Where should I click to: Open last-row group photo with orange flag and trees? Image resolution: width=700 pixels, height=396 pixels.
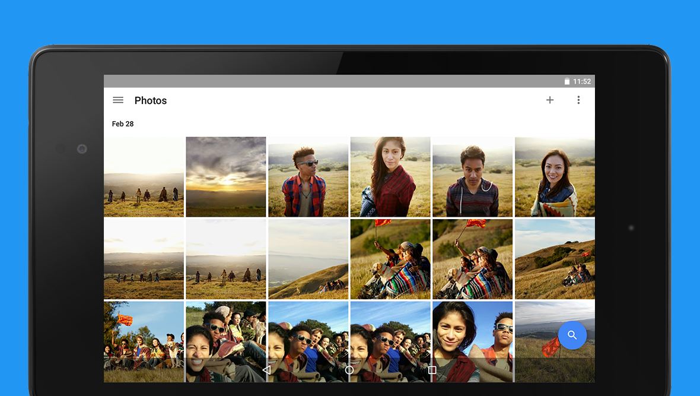(144, 341)
